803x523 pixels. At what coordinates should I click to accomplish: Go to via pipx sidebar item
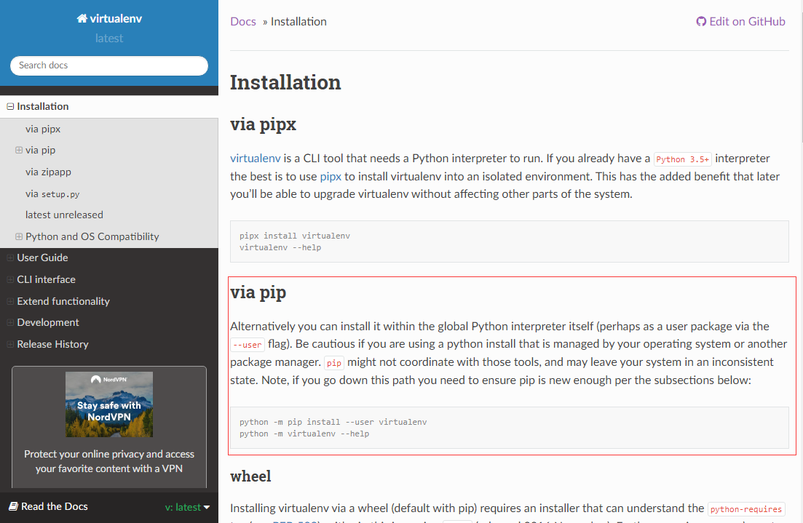43,129
